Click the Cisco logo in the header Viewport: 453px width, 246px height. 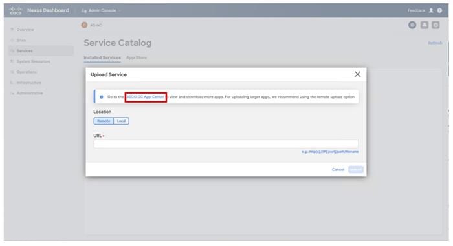16,11
